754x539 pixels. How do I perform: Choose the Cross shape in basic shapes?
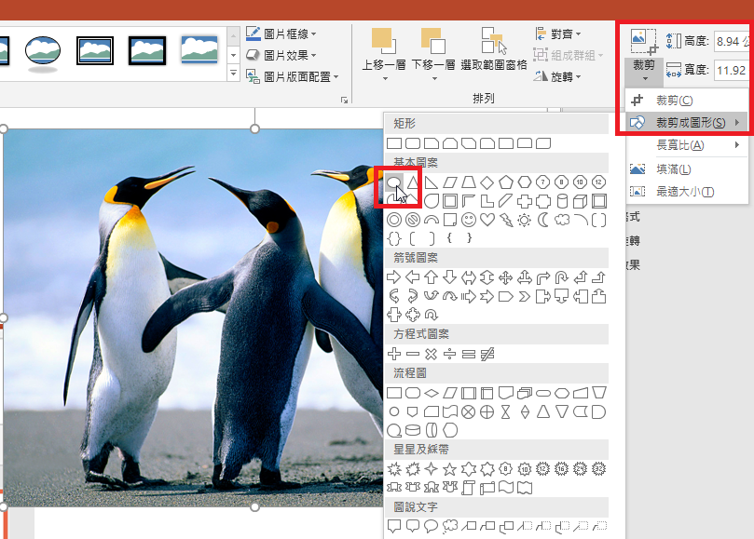click(x=524, y=201)
